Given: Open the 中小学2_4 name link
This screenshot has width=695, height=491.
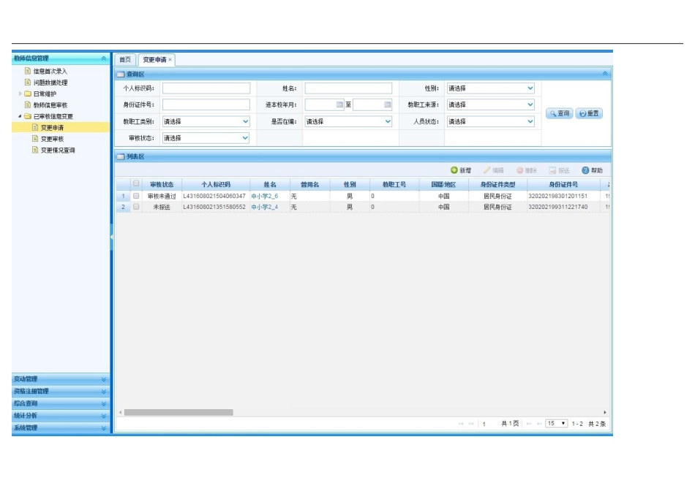Looking at the screenshot, I should click(265, 208).
